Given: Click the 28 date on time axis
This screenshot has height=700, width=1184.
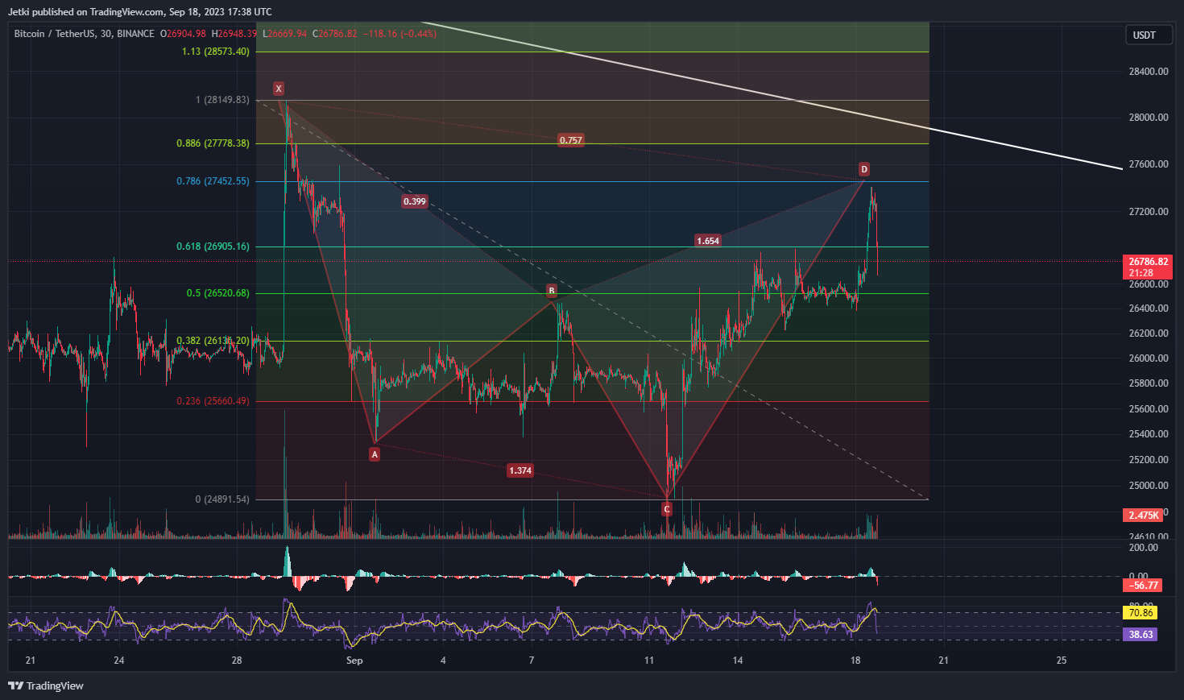Looking at the screenshot, I should 237,661.
